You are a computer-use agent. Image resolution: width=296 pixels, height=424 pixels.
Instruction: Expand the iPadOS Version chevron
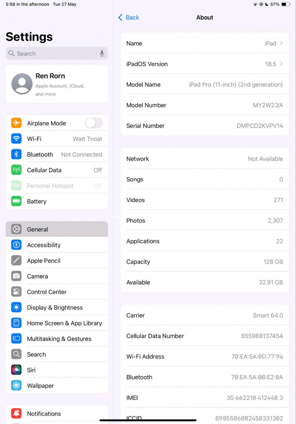[x=281, y=64]
